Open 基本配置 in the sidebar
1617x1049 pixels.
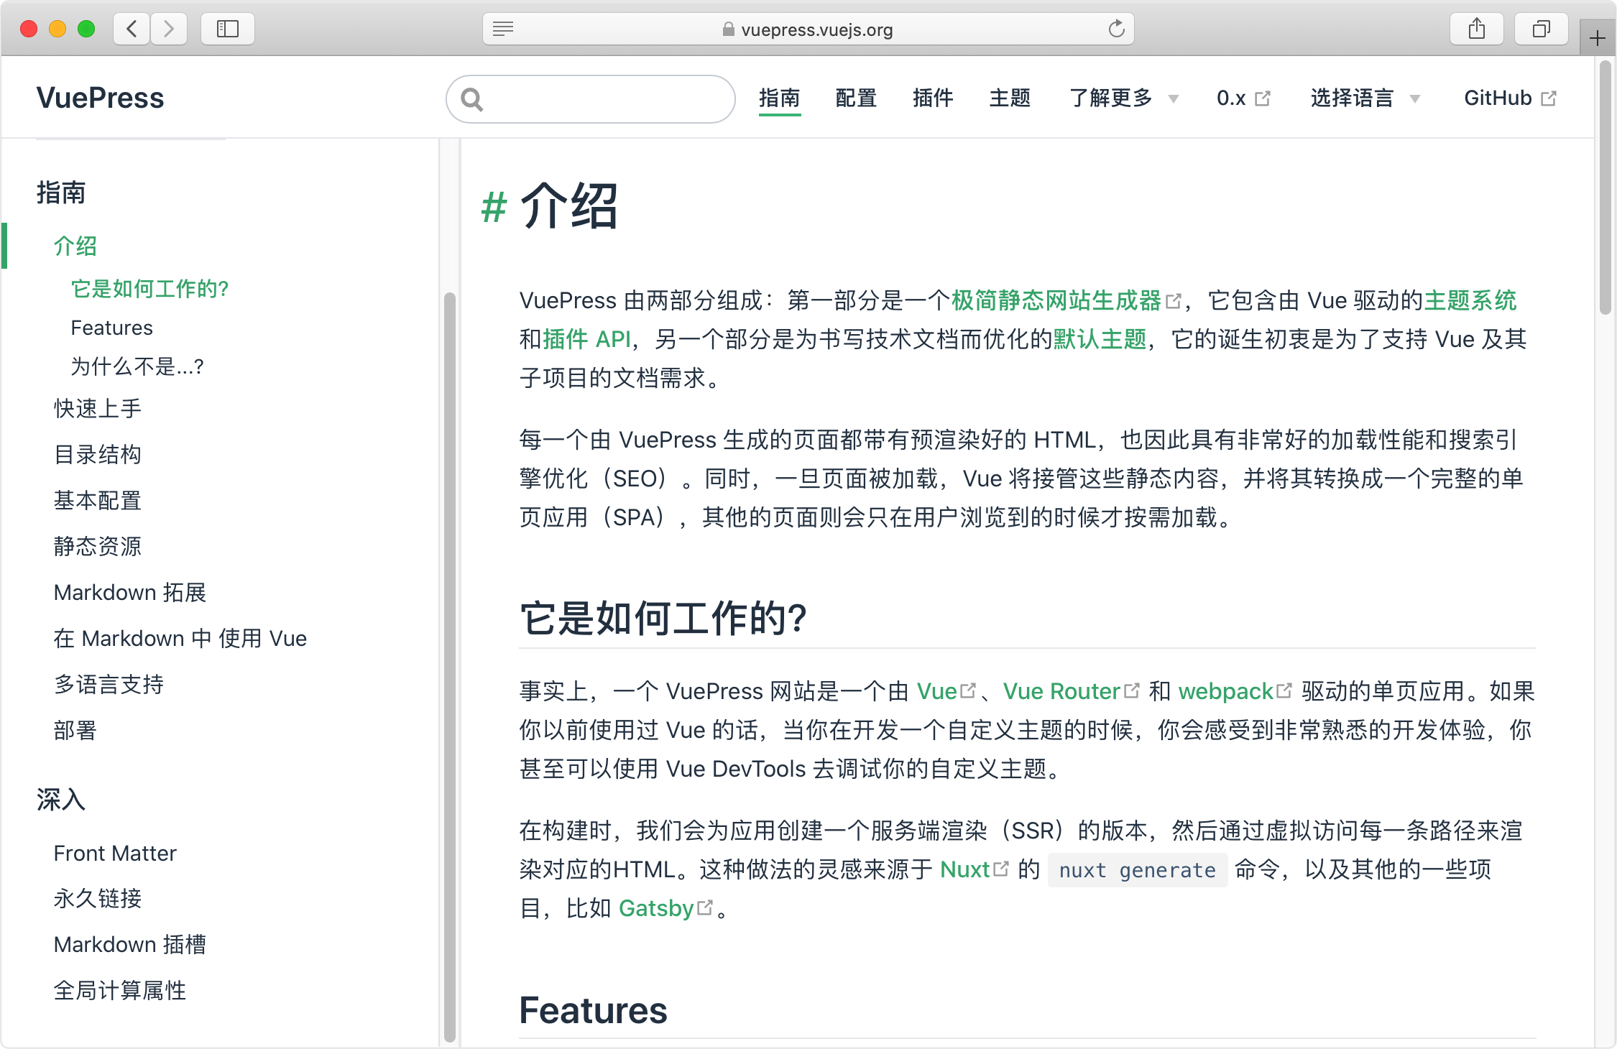[x=98, y=501]
